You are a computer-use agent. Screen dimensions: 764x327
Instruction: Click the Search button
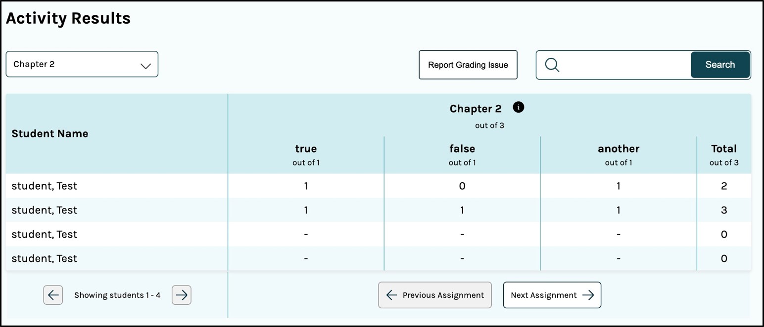point(720,65)
